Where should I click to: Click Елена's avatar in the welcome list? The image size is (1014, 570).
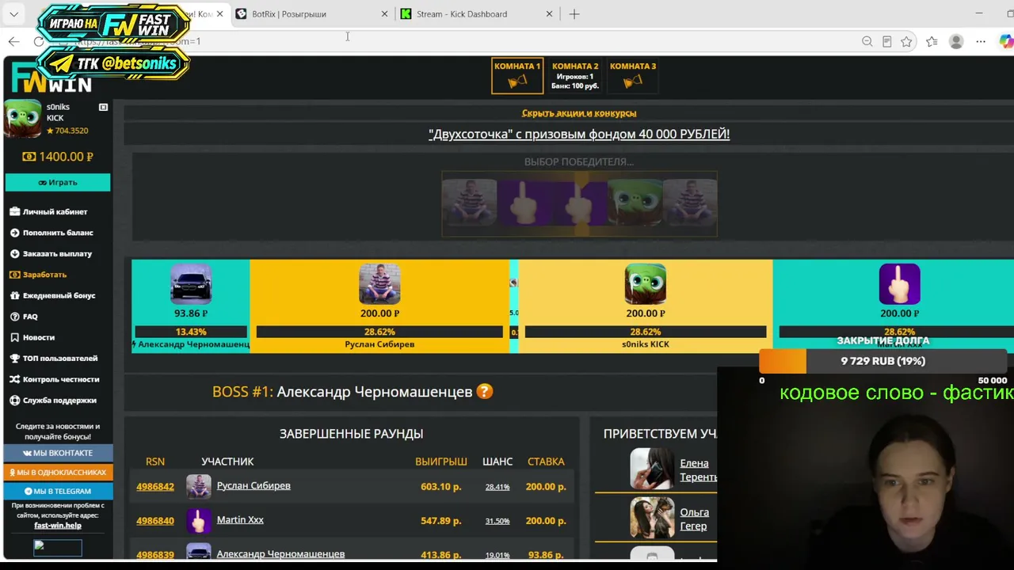(652, 469)
